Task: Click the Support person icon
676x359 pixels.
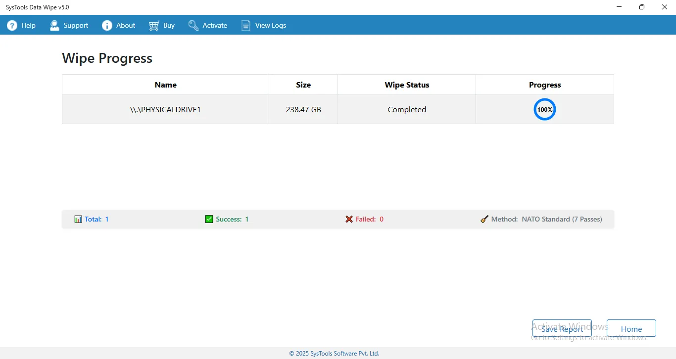Action: point(54,25)
